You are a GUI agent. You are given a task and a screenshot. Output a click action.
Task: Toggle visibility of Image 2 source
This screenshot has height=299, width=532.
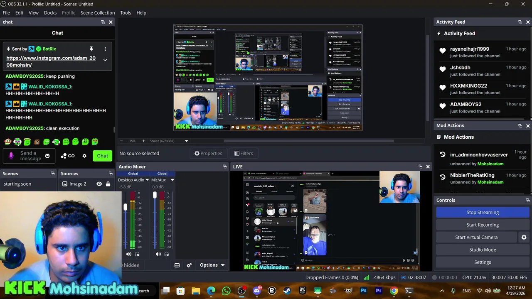(99, 184)
